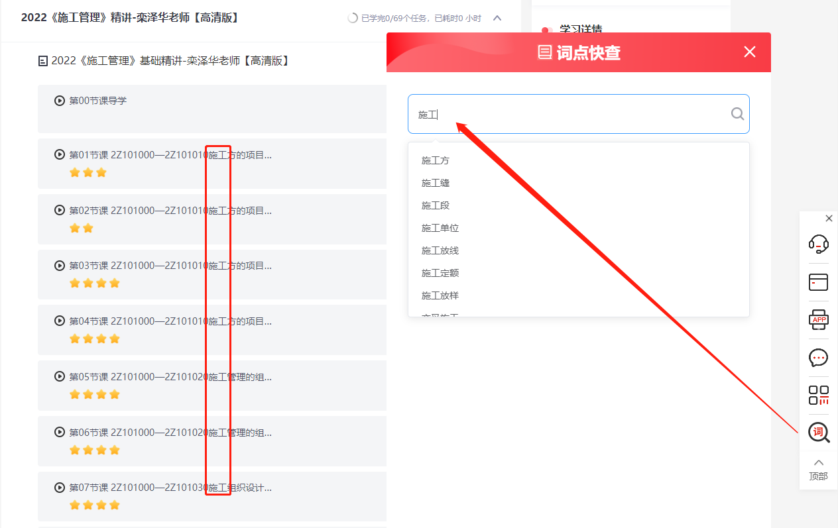Viewport: 838px width, 528px height.
Task: Pick 施工单位 in the suggestions
Action: point(440,228)
